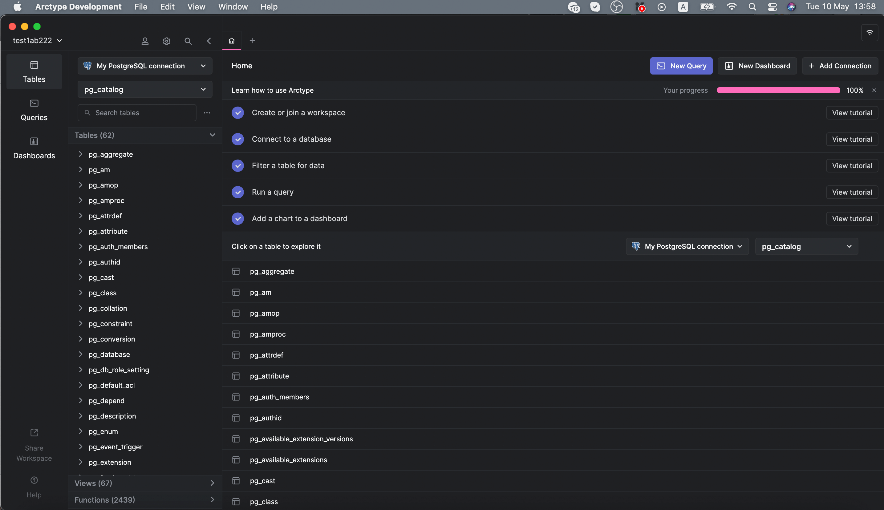884x510 pixels.
Task: Collapse the sidebar with the left chevron
Action: (x=209, y=41)
